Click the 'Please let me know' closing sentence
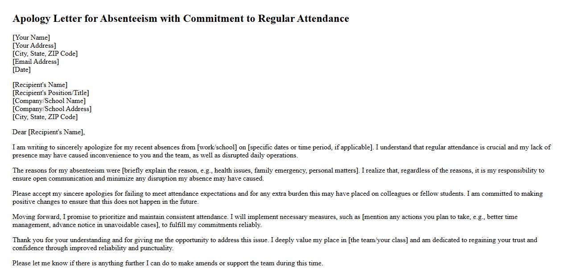The height and width of the screenshot is (268, 570). 167,263
